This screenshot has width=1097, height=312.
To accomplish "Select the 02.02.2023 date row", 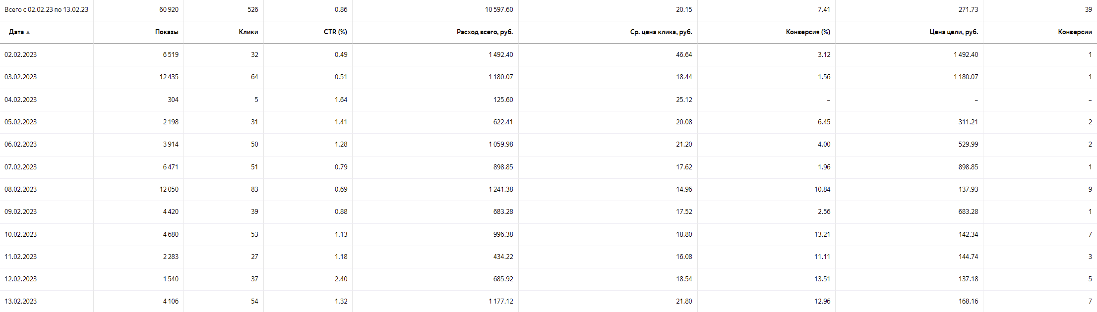I will click(x=21, y=55).
